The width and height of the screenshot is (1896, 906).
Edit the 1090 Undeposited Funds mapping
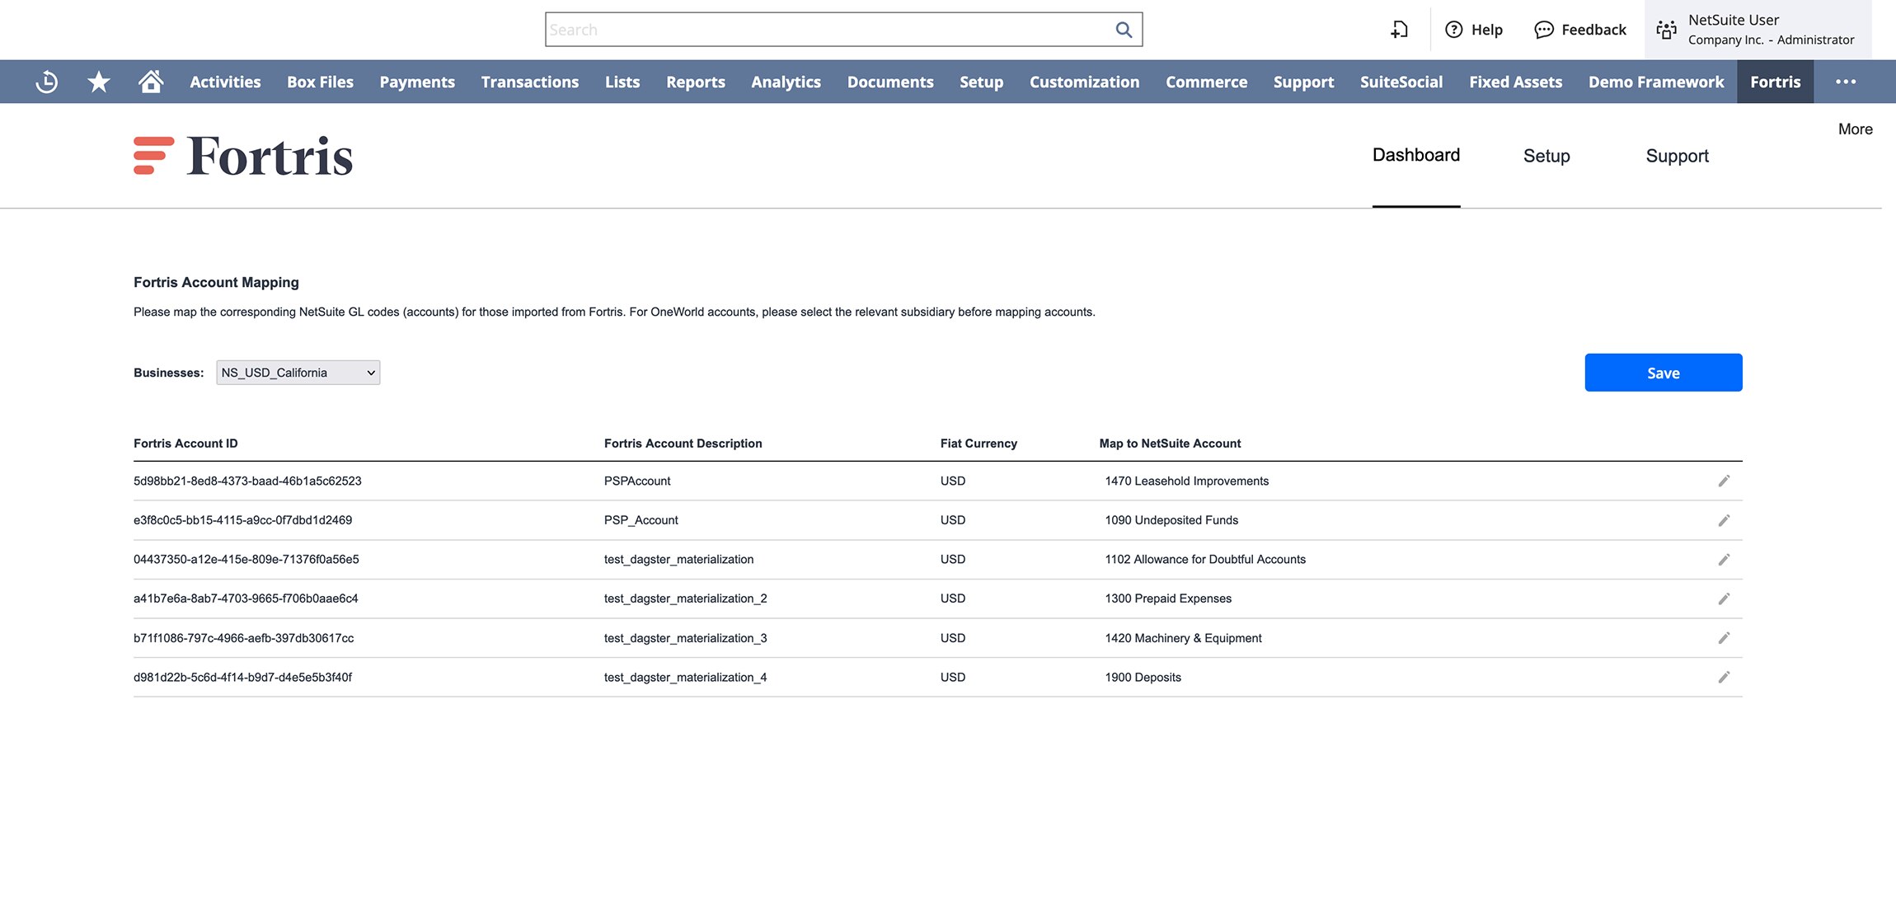[x=1723, y=520]
